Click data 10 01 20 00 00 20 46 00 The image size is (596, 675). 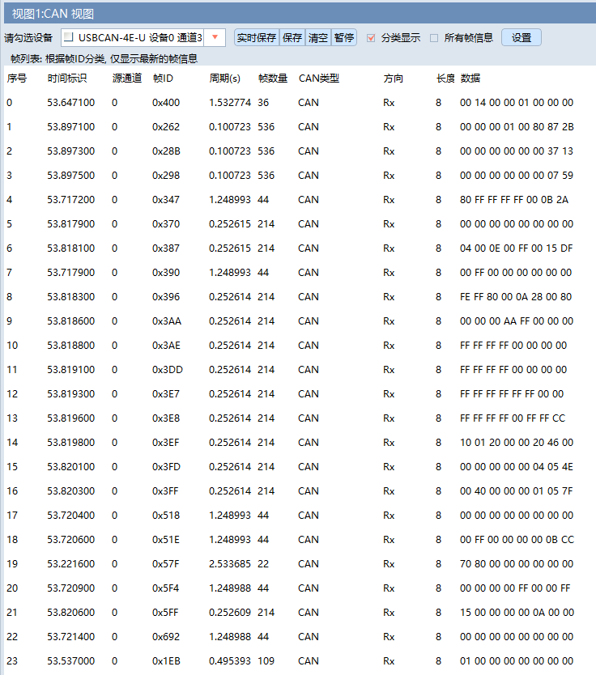(x=517, y=443)
